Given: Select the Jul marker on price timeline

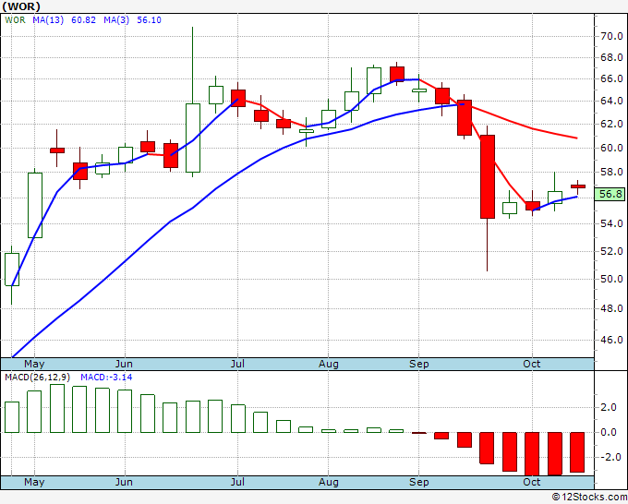Looking at the screenshot, I should pos(237,364).
